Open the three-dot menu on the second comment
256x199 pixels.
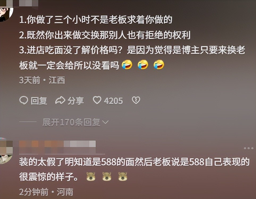(x=249, y=148)
